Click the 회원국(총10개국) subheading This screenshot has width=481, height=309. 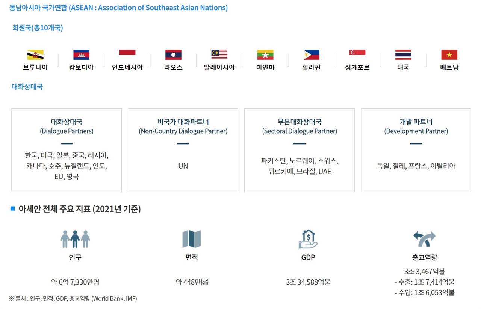[38, 28]
